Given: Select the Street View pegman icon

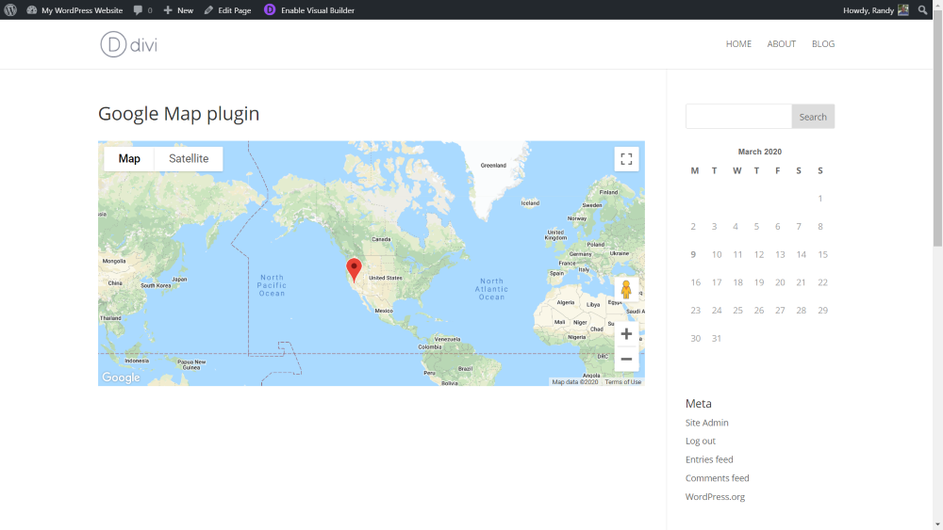Looking at the screenshot, I should (x=626, y=289).
